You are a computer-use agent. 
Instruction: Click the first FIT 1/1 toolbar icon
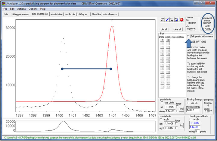[163, 20]
